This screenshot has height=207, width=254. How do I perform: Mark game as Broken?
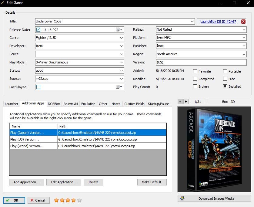pyautogui.click(x=195, y=87)
